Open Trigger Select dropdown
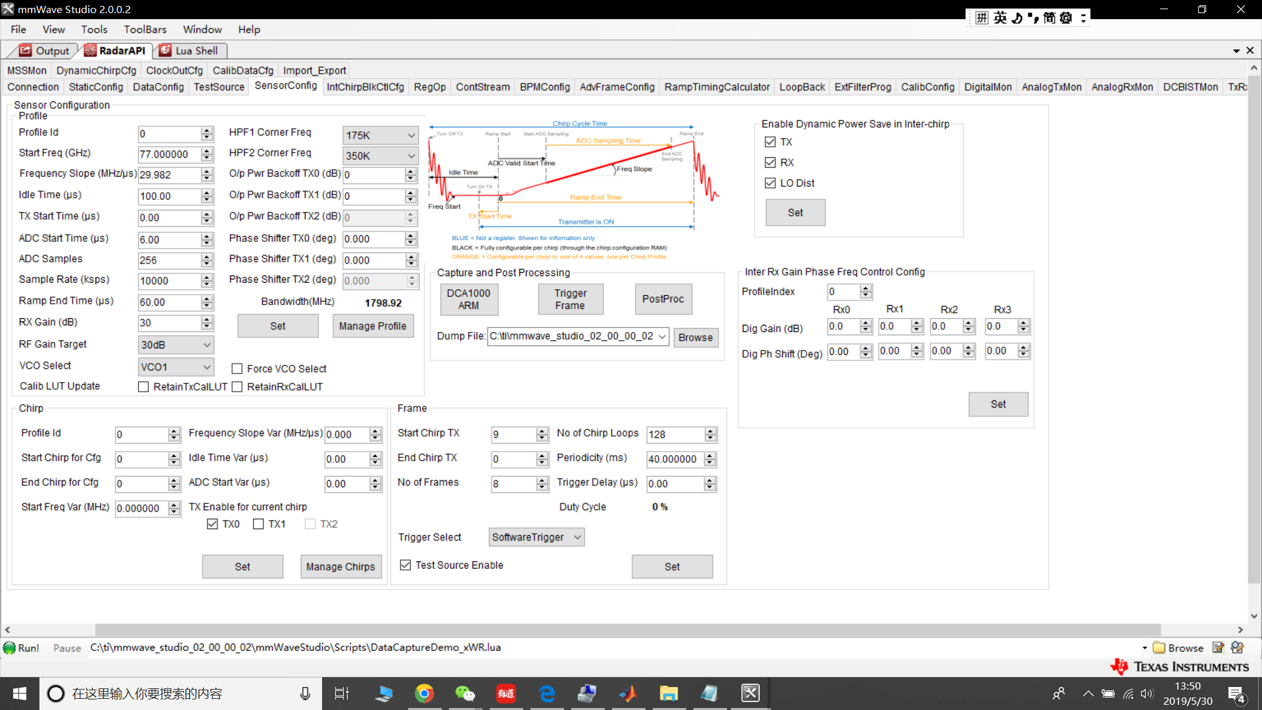The height and width of the screenshot is (710, 1262). tap(537, 537)
